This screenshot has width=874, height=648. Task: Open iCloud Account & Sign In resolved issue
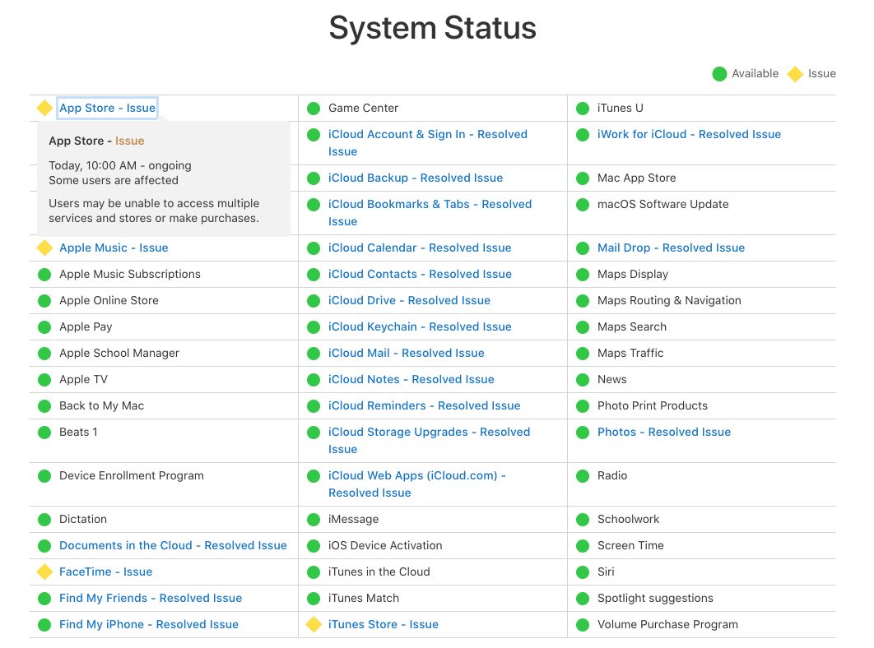tap(427, 142)
